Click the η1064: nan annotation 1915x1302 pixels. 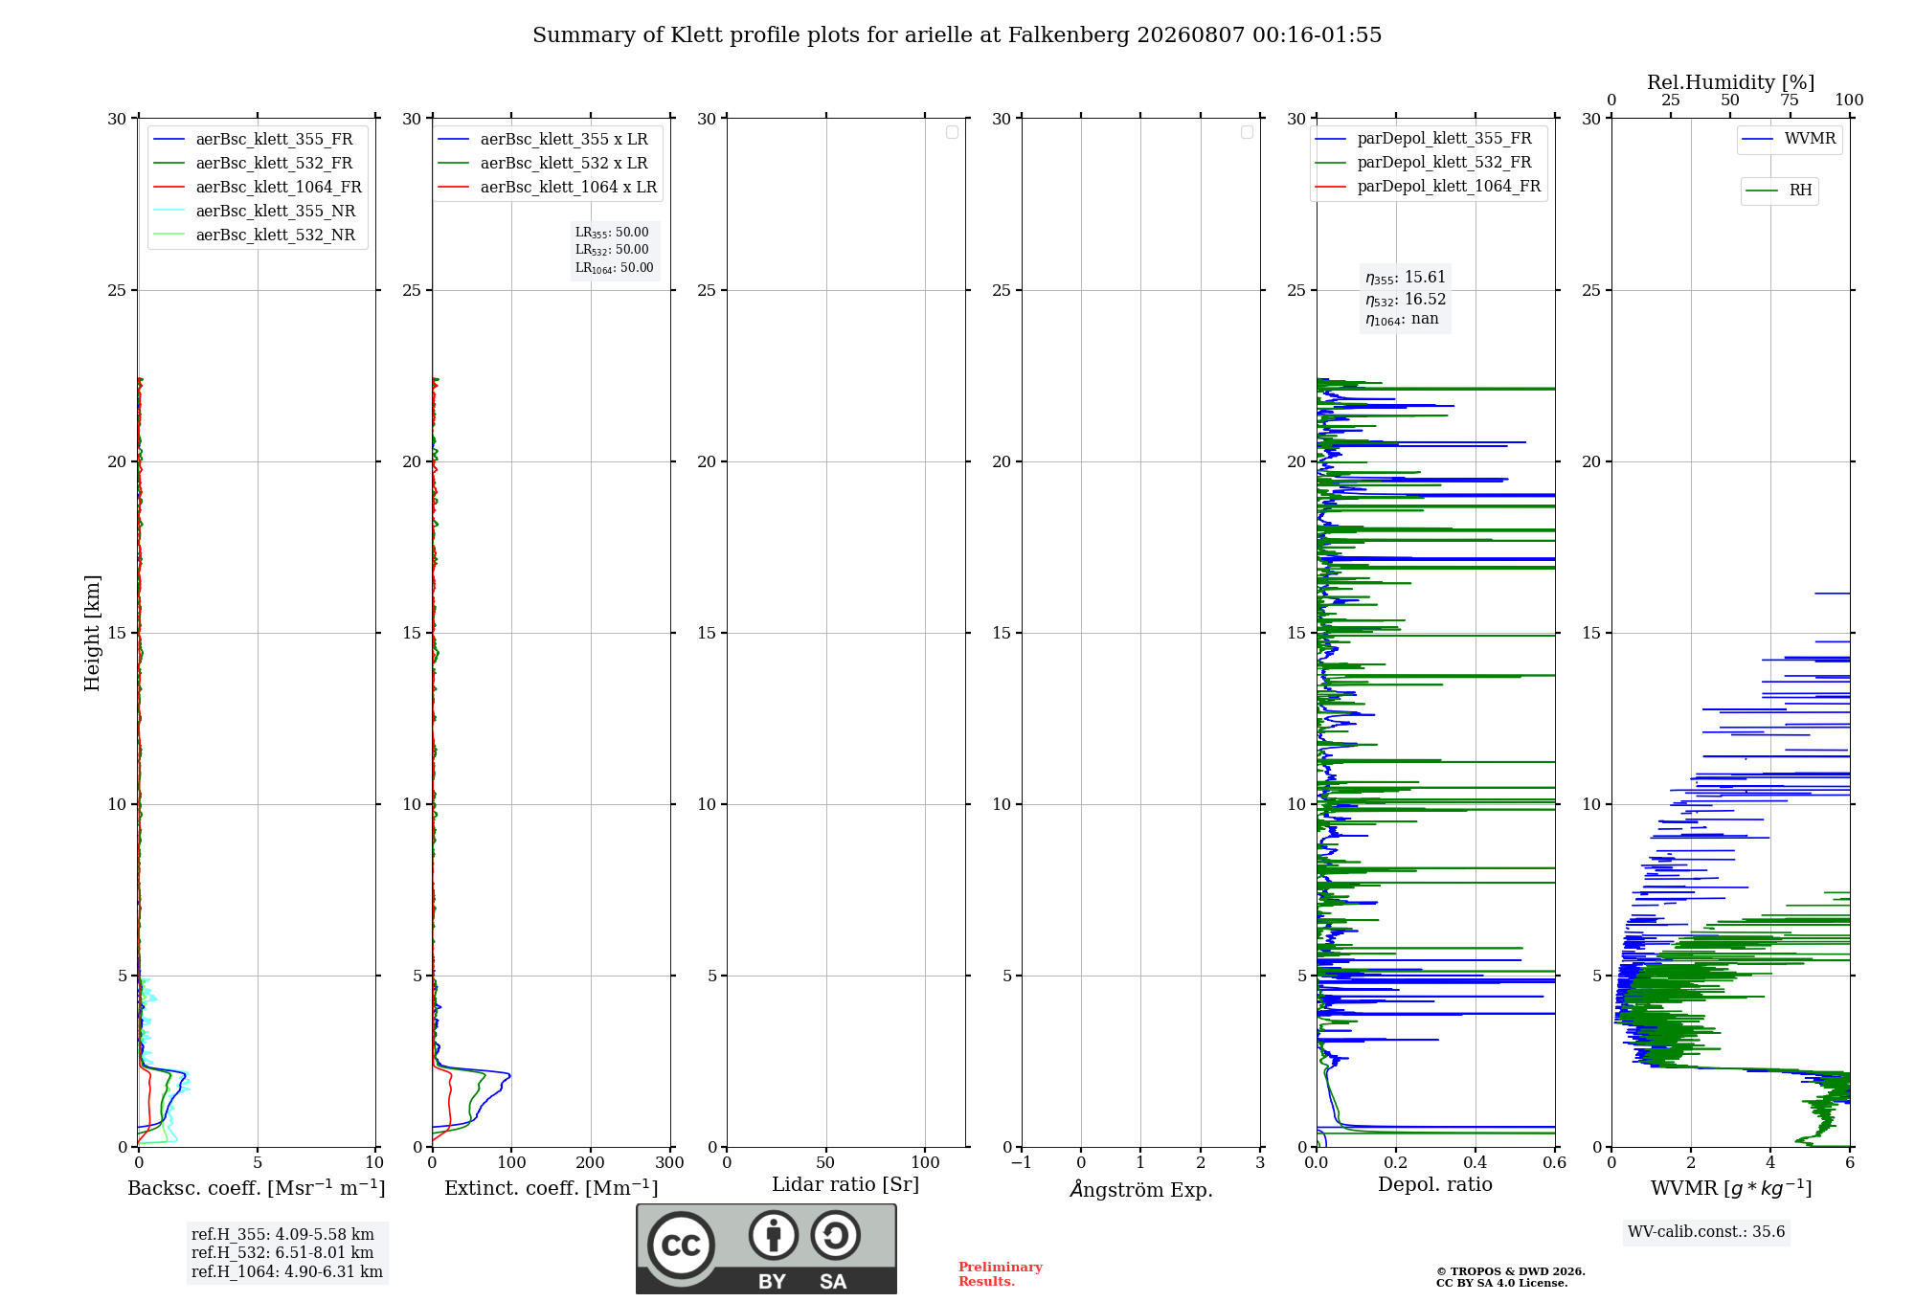[x=1402, y=320]
